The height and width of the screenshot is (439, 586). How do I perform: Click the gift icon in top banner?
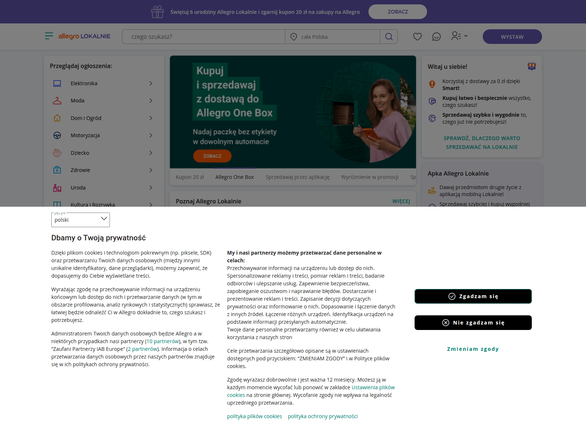[x=157, y=12]
